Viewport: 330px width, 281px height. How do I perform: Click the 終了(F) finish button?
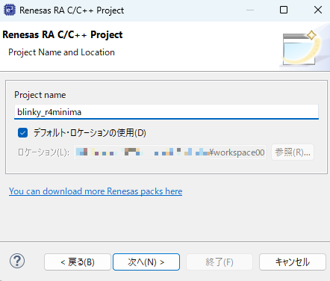coord(220,262)
